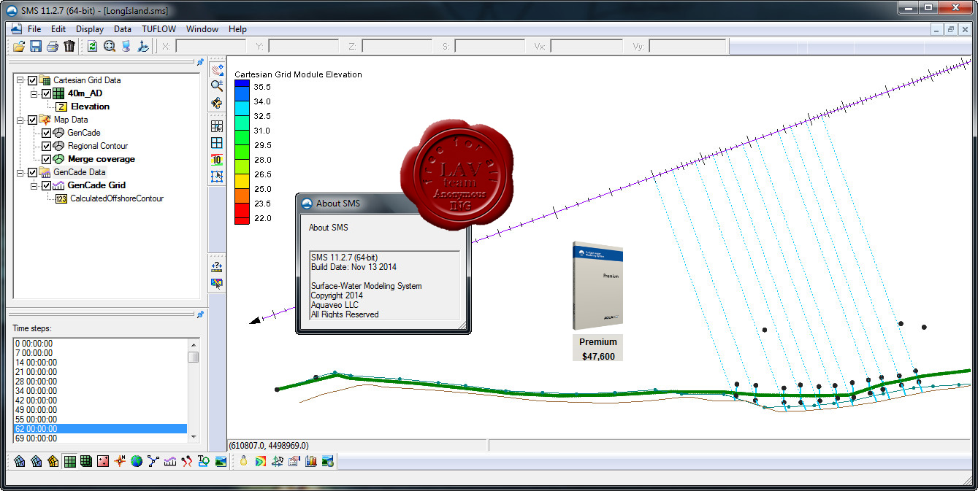
Task: Select the Pan hand tool
Action: 217,69
